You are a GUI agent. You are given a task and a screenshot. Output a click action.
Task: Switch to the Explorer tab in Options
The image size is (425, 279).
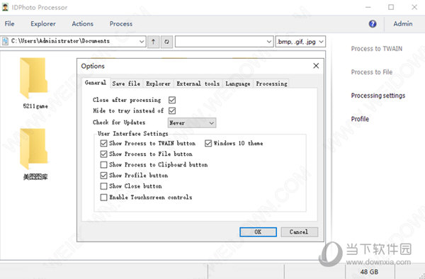pyautogui.click(x=158, y=84)
